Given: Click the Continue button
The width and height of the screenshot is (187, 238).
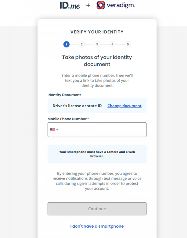Looking at the screenshot, I should pyautogui.click(x=97, y=209).
